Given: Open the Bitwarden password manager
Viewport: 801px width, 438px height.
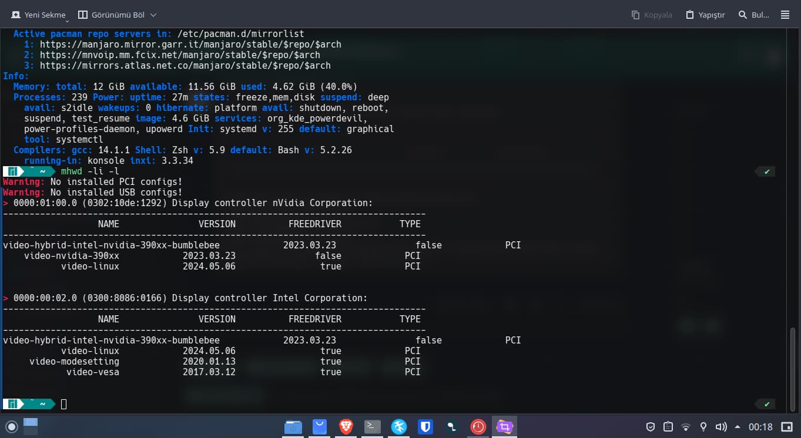Looking at the screenshot, I should pos(425,426).
